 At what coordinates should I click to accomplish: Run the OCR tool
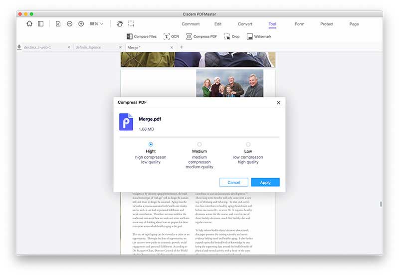coord(171,36)
